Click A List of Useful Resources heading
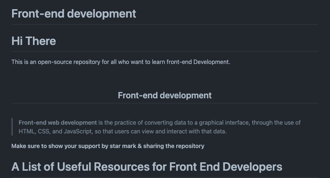This screenshot has height=178, width=330. tap(147, 167)
